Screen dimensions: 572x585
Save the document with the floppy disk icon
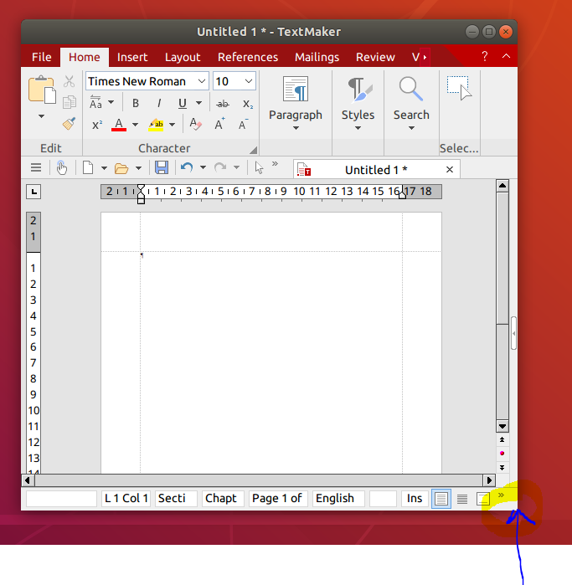[162, 167]
